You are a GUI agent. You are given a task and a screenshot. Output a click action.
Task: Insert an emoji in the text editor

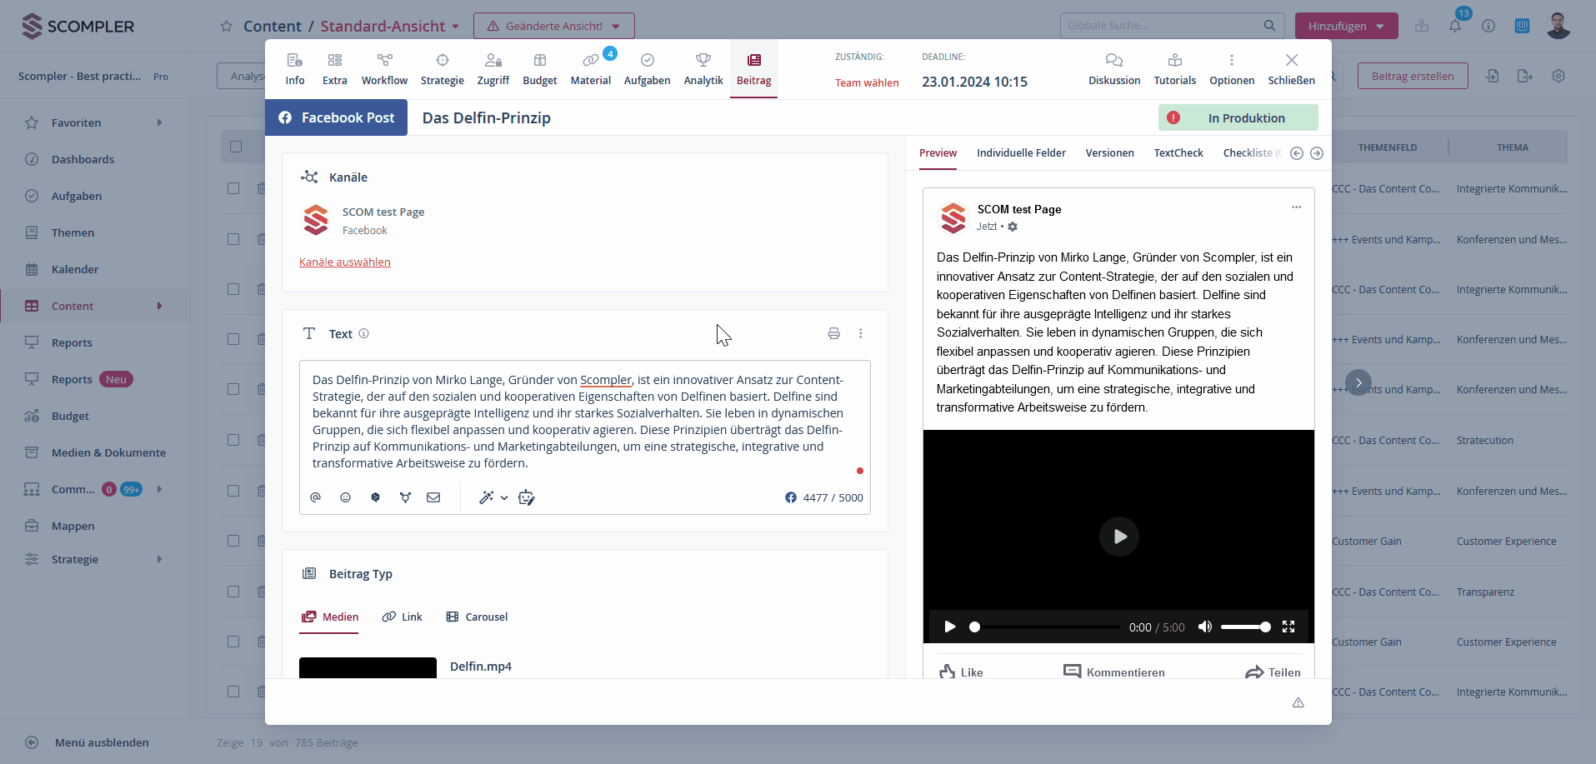(345, 497)
